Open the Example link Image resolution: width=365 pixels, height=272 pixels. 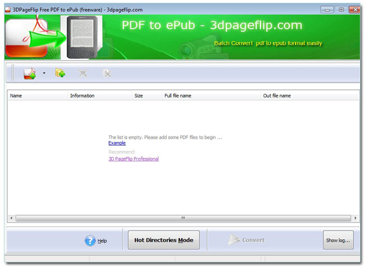click(x=117, y=143)
